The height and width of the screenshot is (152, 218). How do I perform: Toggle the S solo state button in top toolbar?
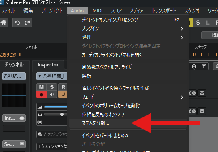click(x=198, y=23)
